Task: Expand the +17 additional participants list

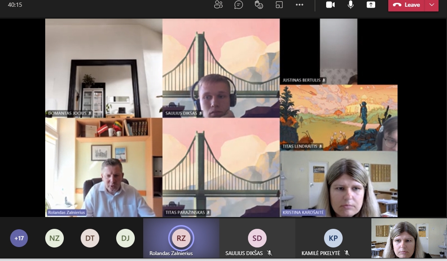Action: pos(19,238)
